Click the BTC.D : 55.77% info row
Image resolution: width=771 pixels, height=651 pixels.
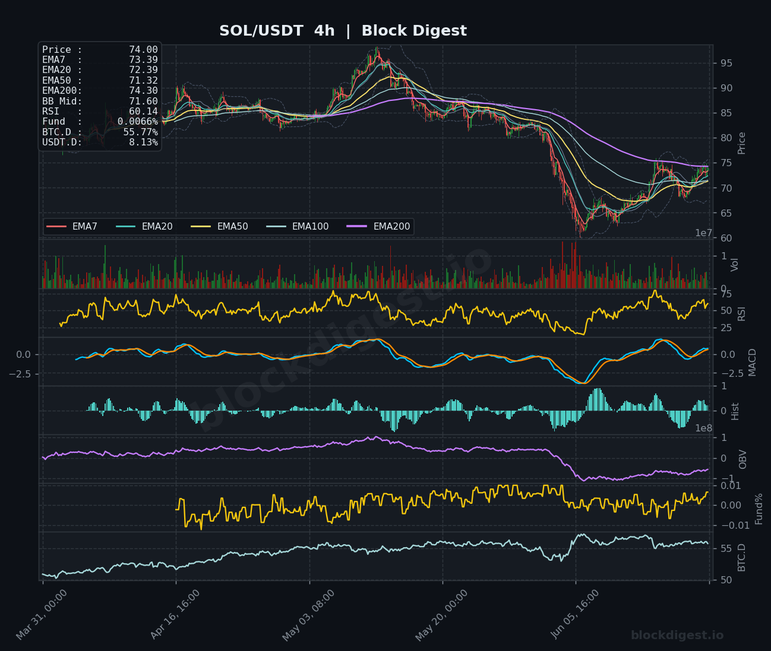100,132
